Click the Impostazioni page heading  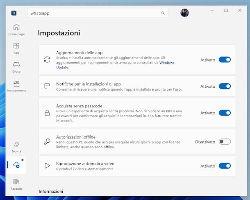59,33
